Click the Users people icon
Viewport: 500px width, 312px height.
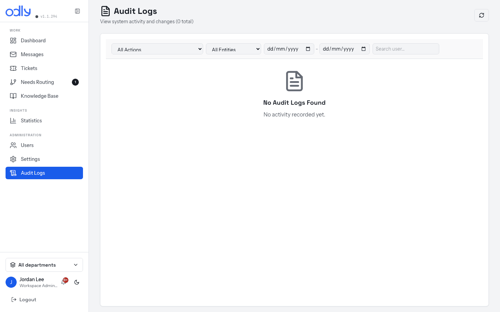(13, 145)
